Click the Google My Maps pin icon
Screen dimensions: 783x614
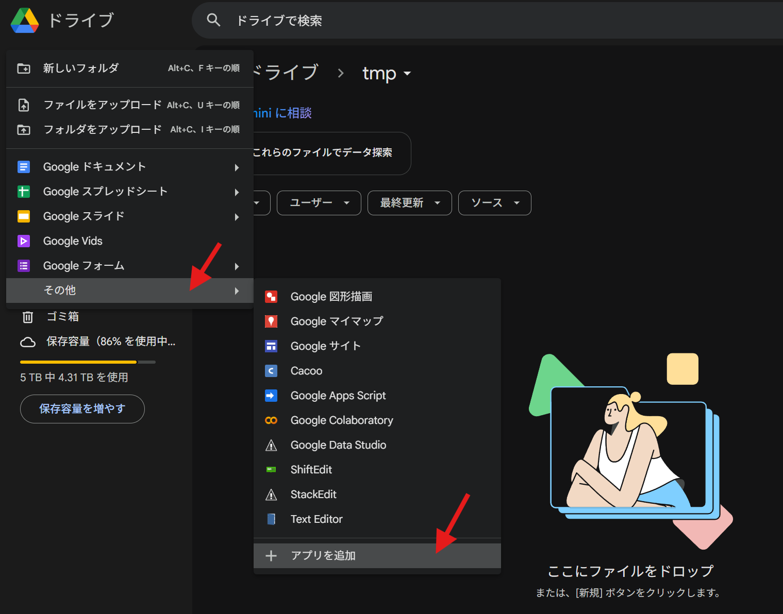(x=271, y=321)
